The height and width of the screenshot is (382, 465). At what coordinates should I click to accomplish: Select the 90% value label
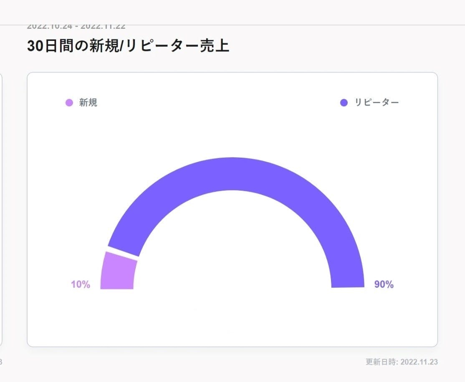pos(384,285)
